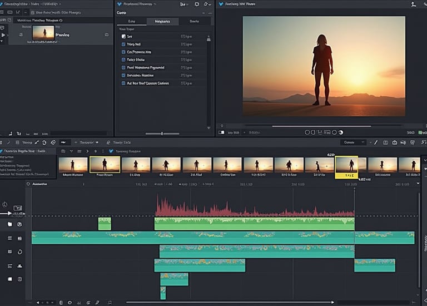Image resolution: width=427 pixels, height=306 pixels.
Task: Click the pen tool icon above the filmstrip
Action: (376, 142)
